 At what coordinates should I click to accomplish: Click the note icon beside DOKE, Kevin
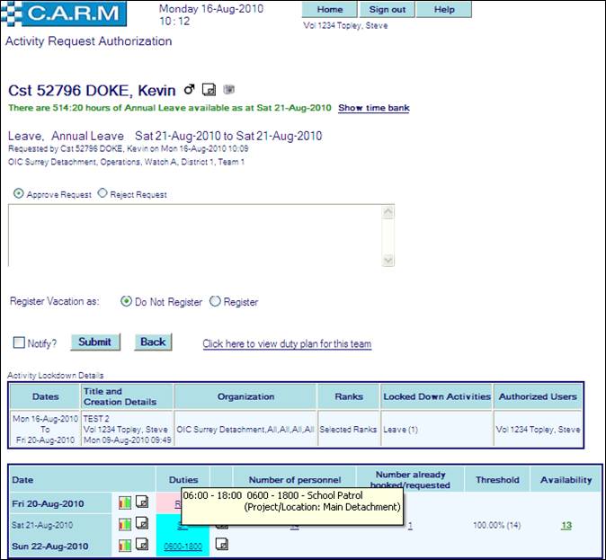coord(209,90)
